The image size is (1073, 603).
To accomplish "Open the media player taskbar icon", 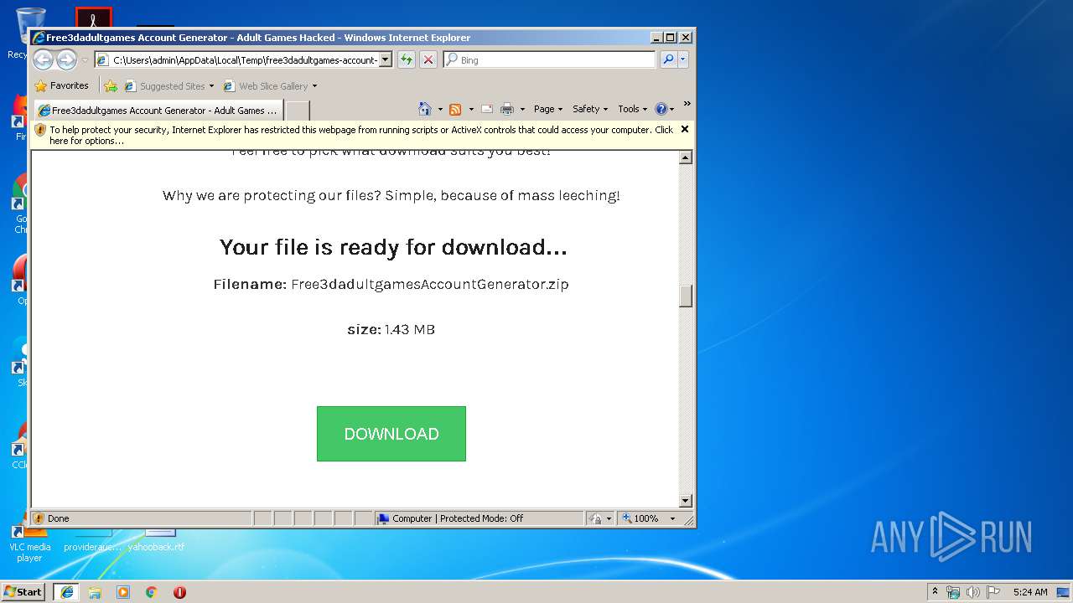I will [x=123, y=591].
